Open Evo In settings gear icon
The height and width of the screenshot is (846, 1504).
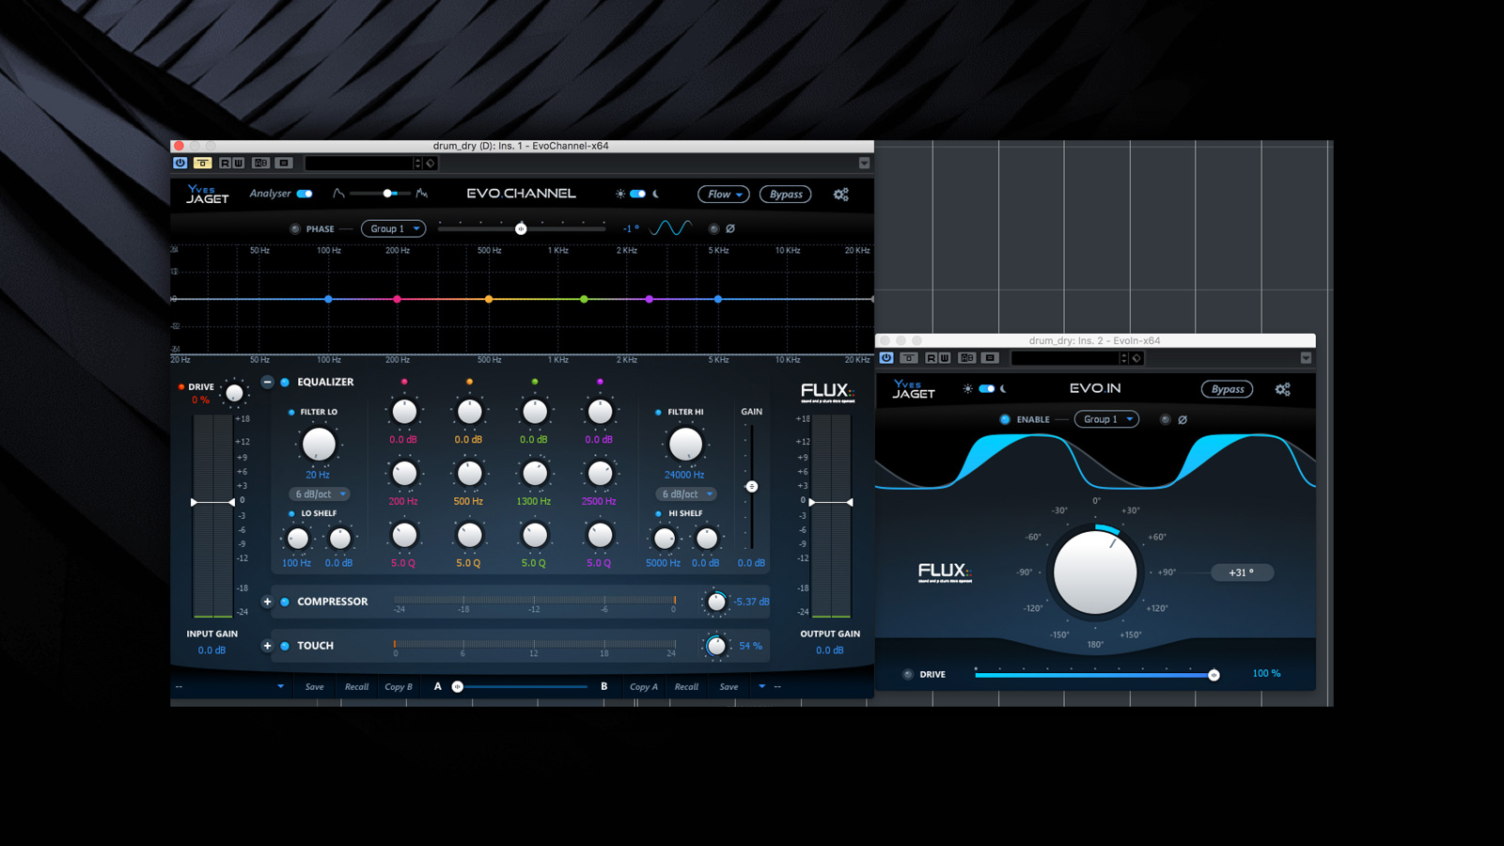coord(1283,389)
